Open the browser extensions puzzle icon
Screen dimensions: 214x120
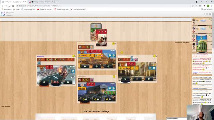click(x=204, y=6)
